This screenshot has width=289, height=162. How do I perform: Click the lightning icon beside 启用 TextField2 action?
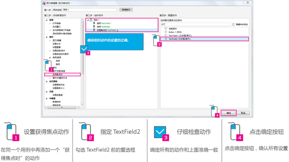(94, 27)
